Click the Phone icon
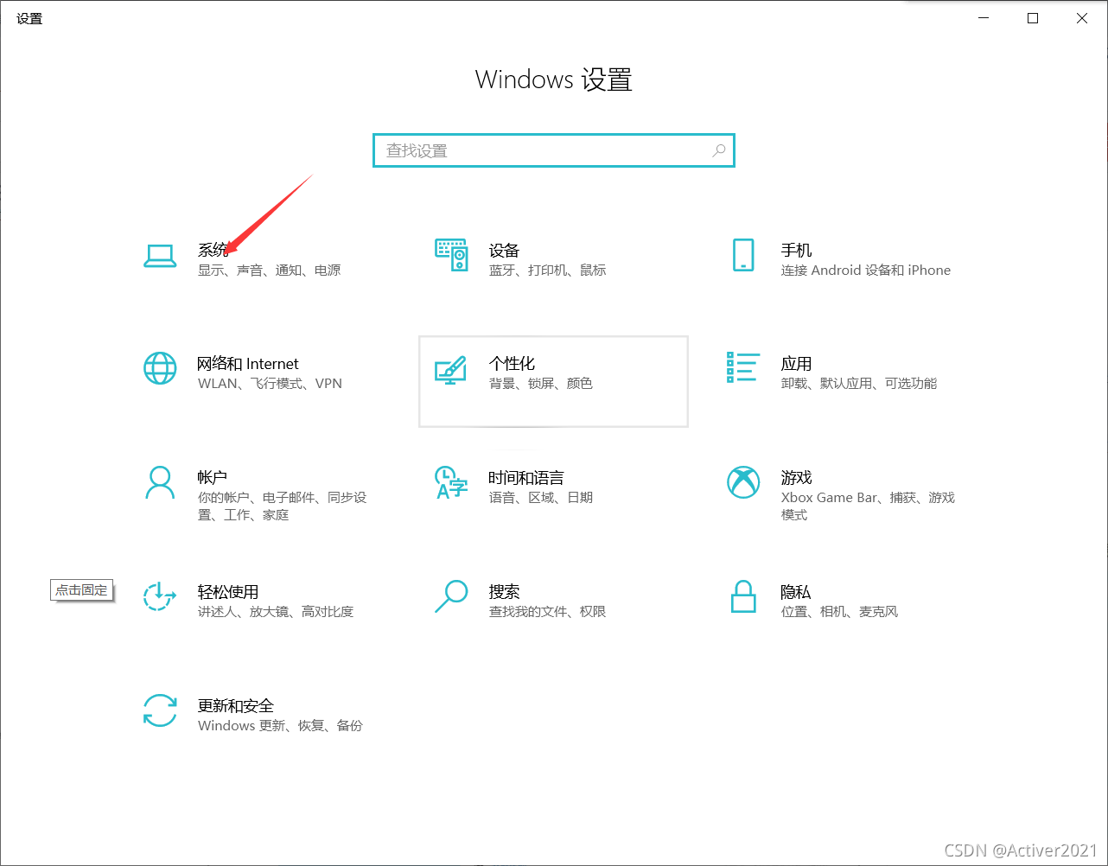Image resolution: width=1108 pixels, height=866 pixels. pos(743,255)
